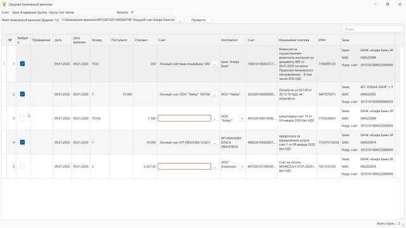Click the 15 000 received amount
The height and width of the screenshot is (228, 406).
coord(127,94)
